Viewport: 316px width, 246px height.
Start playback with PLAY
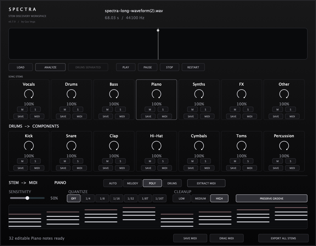126,67
